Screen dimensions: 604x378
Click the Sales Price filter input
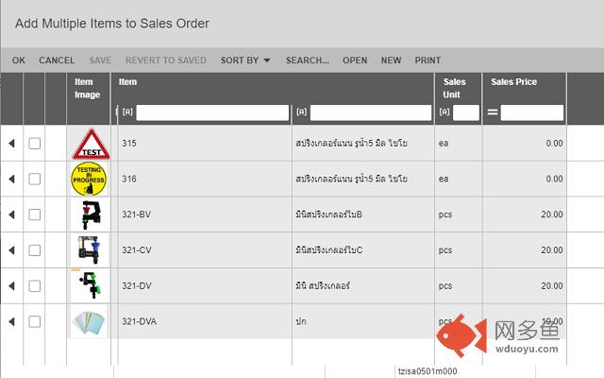point(532,112)
